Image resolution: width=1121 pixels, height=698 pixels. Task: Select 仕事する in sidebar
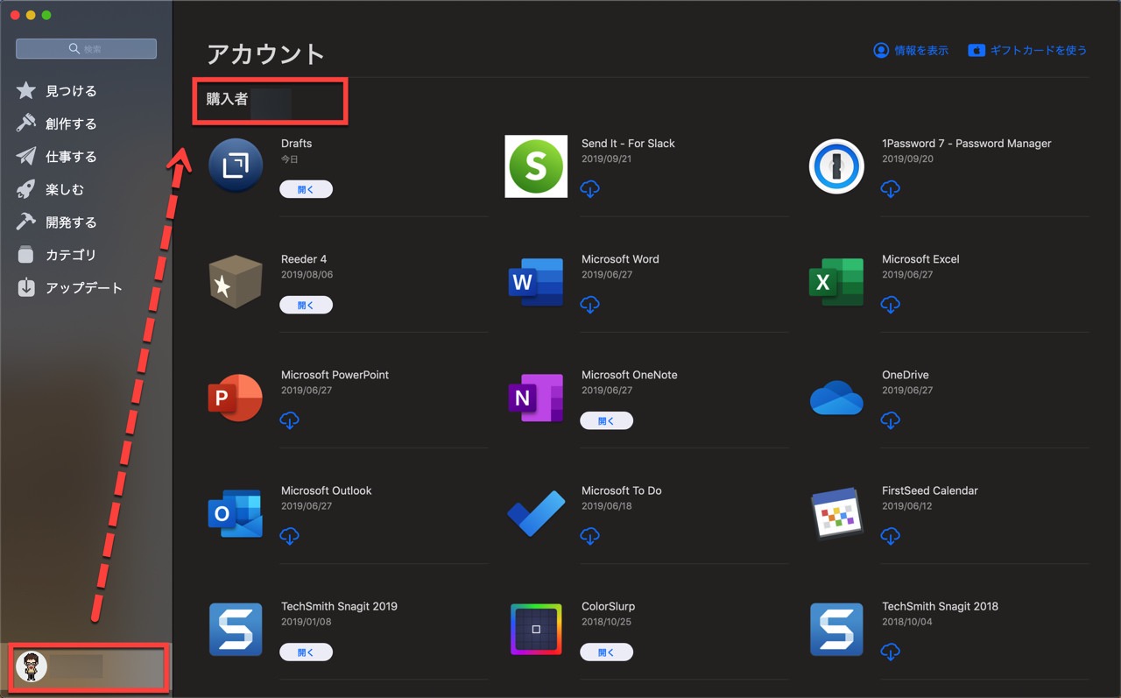71,157
